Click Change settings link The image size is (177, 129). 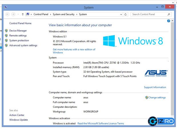157,97
